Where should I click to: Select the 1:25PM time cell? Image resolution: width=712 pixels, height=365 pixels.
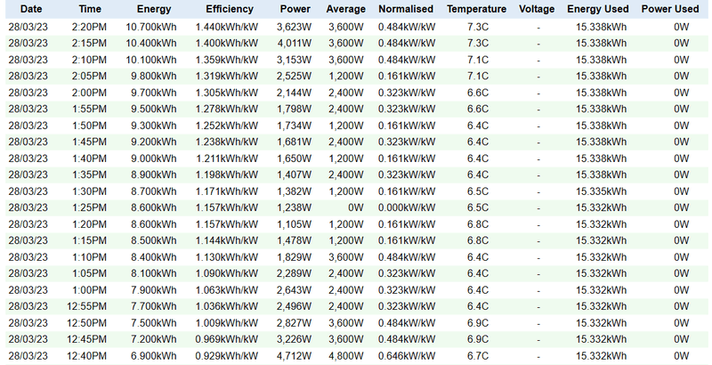click(89, 208)
